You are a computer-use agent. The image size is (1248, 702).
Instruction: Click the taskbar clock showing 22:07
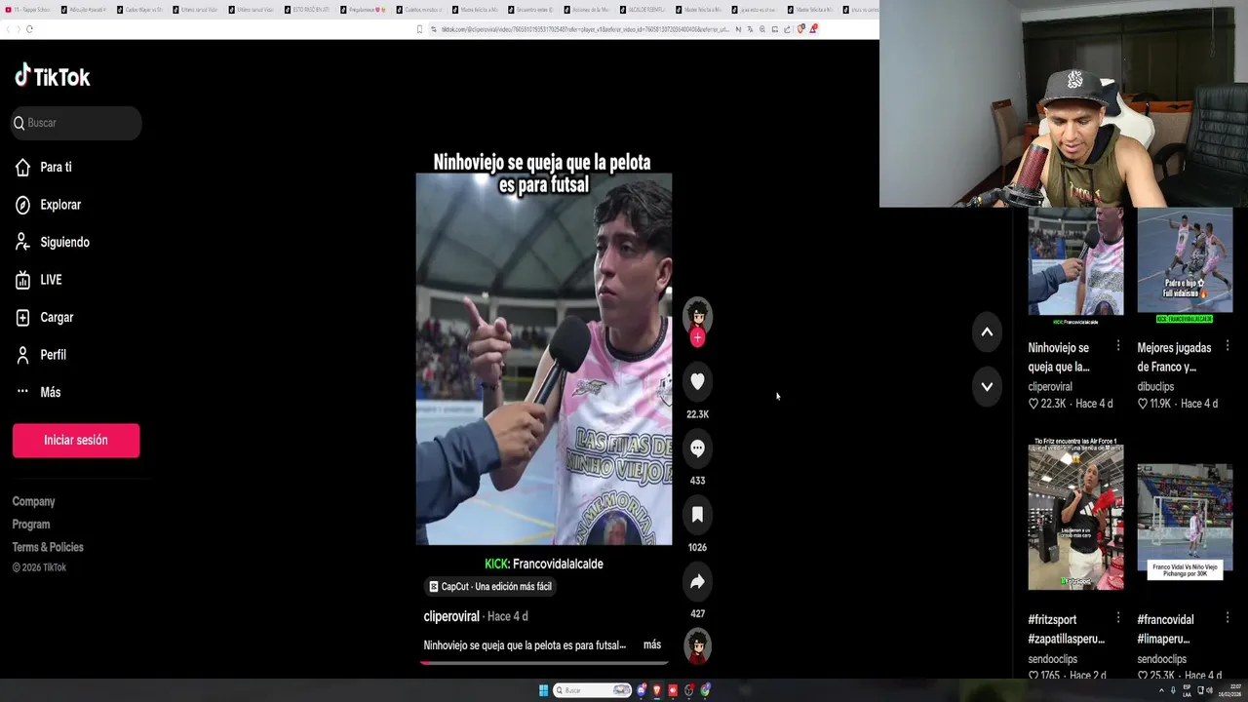pyautogui.click(x=1228, y=690)
